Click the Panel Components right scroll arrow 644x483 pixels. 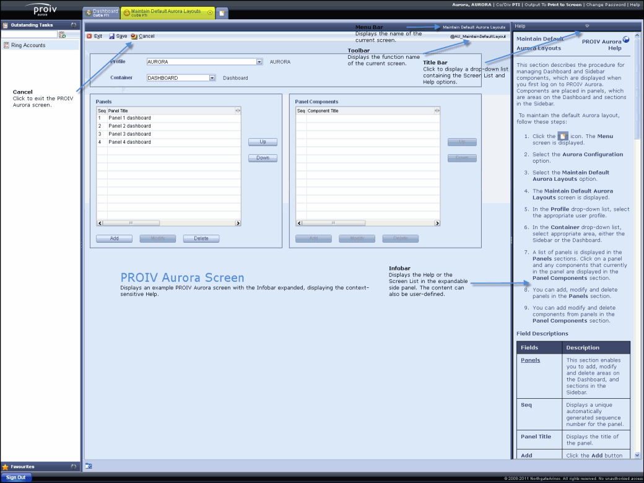pos(437,223)
